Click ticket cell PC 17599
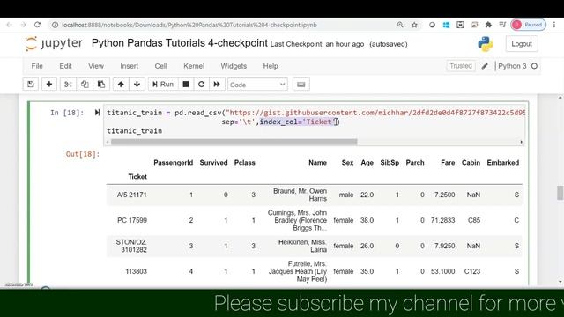 [132, 220]
